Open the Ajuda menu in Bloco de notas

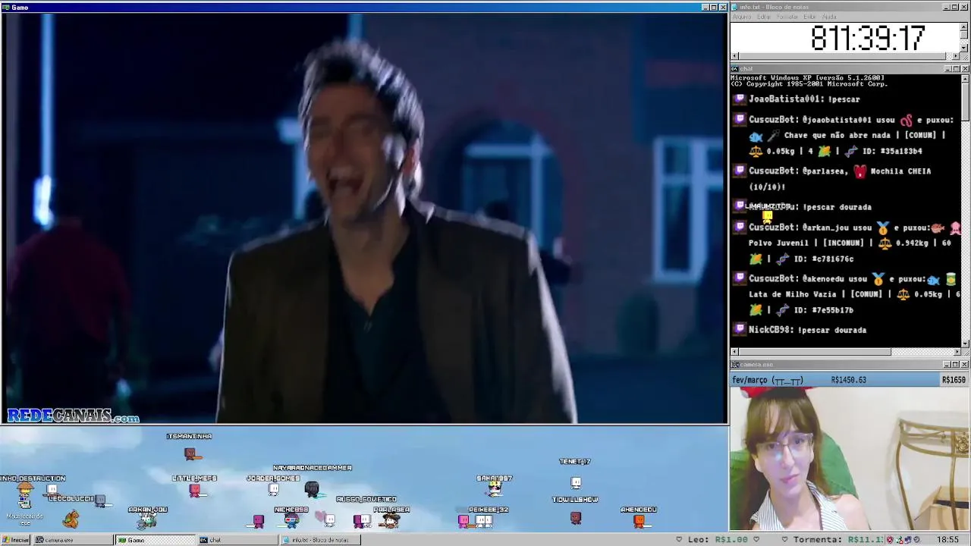coord(829,17)
